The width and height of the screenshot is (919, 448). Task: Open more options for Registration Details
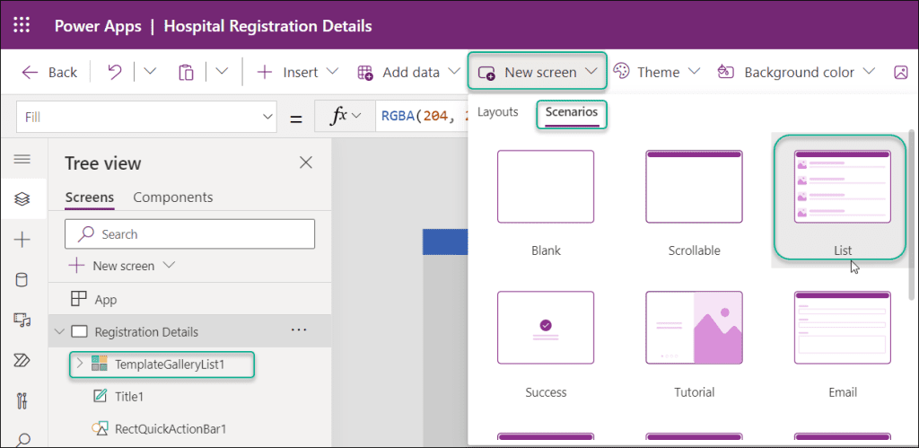tap(300, 330)
